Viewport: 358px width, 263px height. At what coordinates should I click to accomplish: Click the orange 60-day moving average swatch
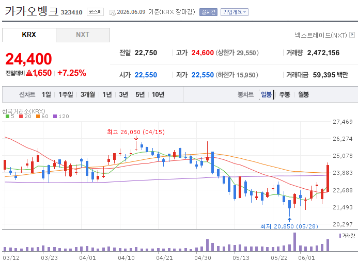pos(38,117)
